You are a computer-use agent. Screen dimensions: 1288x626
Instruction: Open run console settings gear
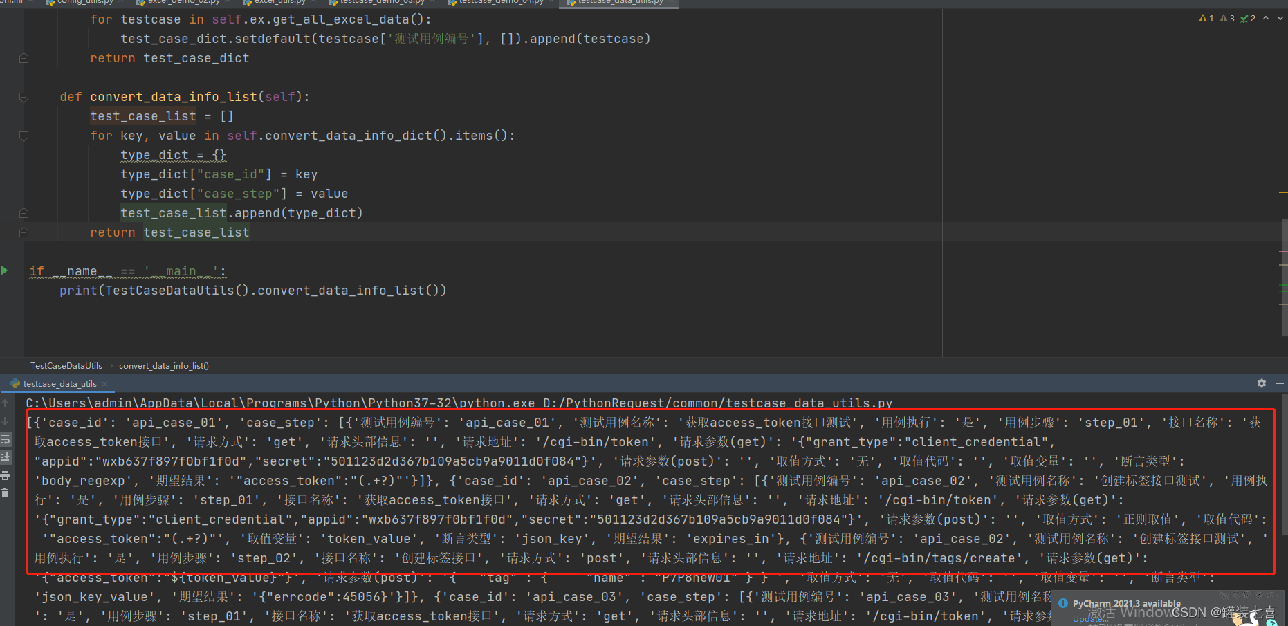pyautogui.click(x=1262, y=383)
